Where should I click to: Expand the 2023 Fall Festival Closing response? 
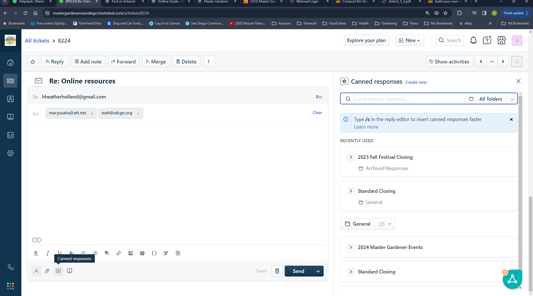(351, 157)
